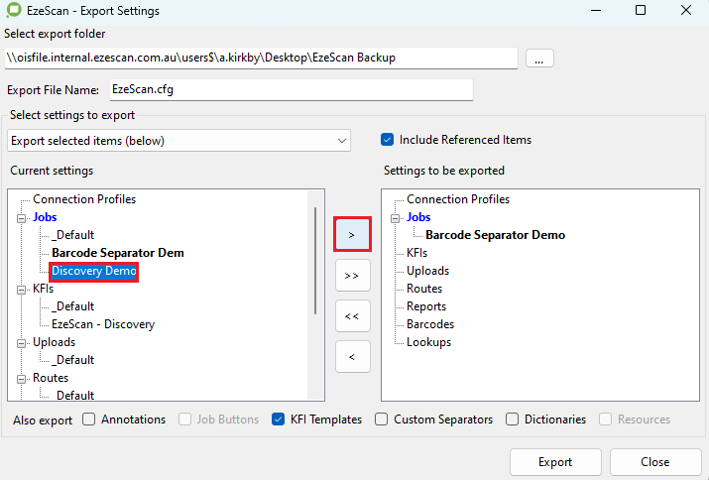Image resolution: width=709 pixels, height=480 pixels.
Task: Click the double left arrow remove-all button
Action: pos(352,316)
